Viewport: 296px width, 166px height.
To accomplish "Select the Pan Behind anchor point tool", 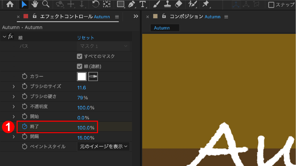I will coord(107,4).
